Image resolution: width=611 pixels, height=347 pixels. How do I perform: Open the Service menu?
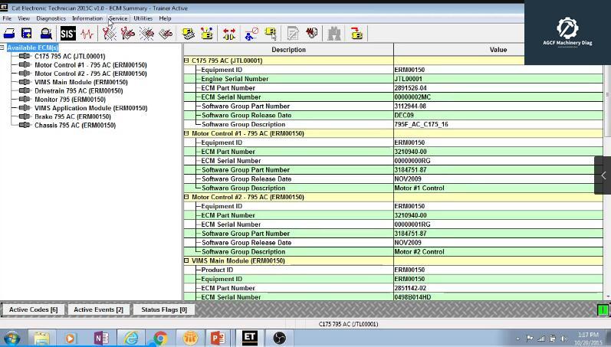click(118, 18)
